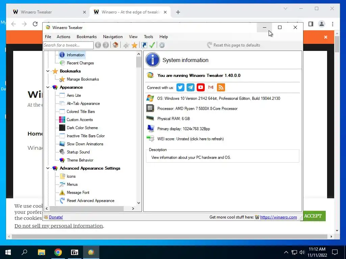Open 7-Zip from the taskbar
346x259 pixels.
[x=75, y=252]
